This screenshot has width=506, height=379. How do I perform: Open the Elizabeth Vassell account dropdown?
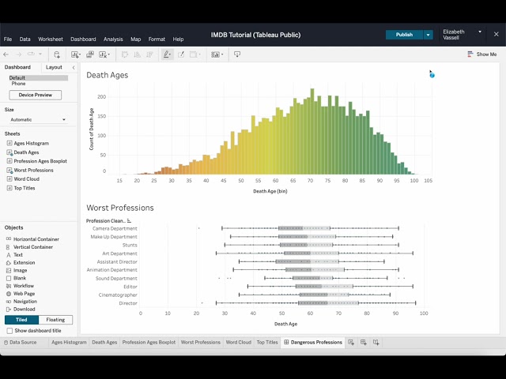pyautogui.click(x=480, y=32)
